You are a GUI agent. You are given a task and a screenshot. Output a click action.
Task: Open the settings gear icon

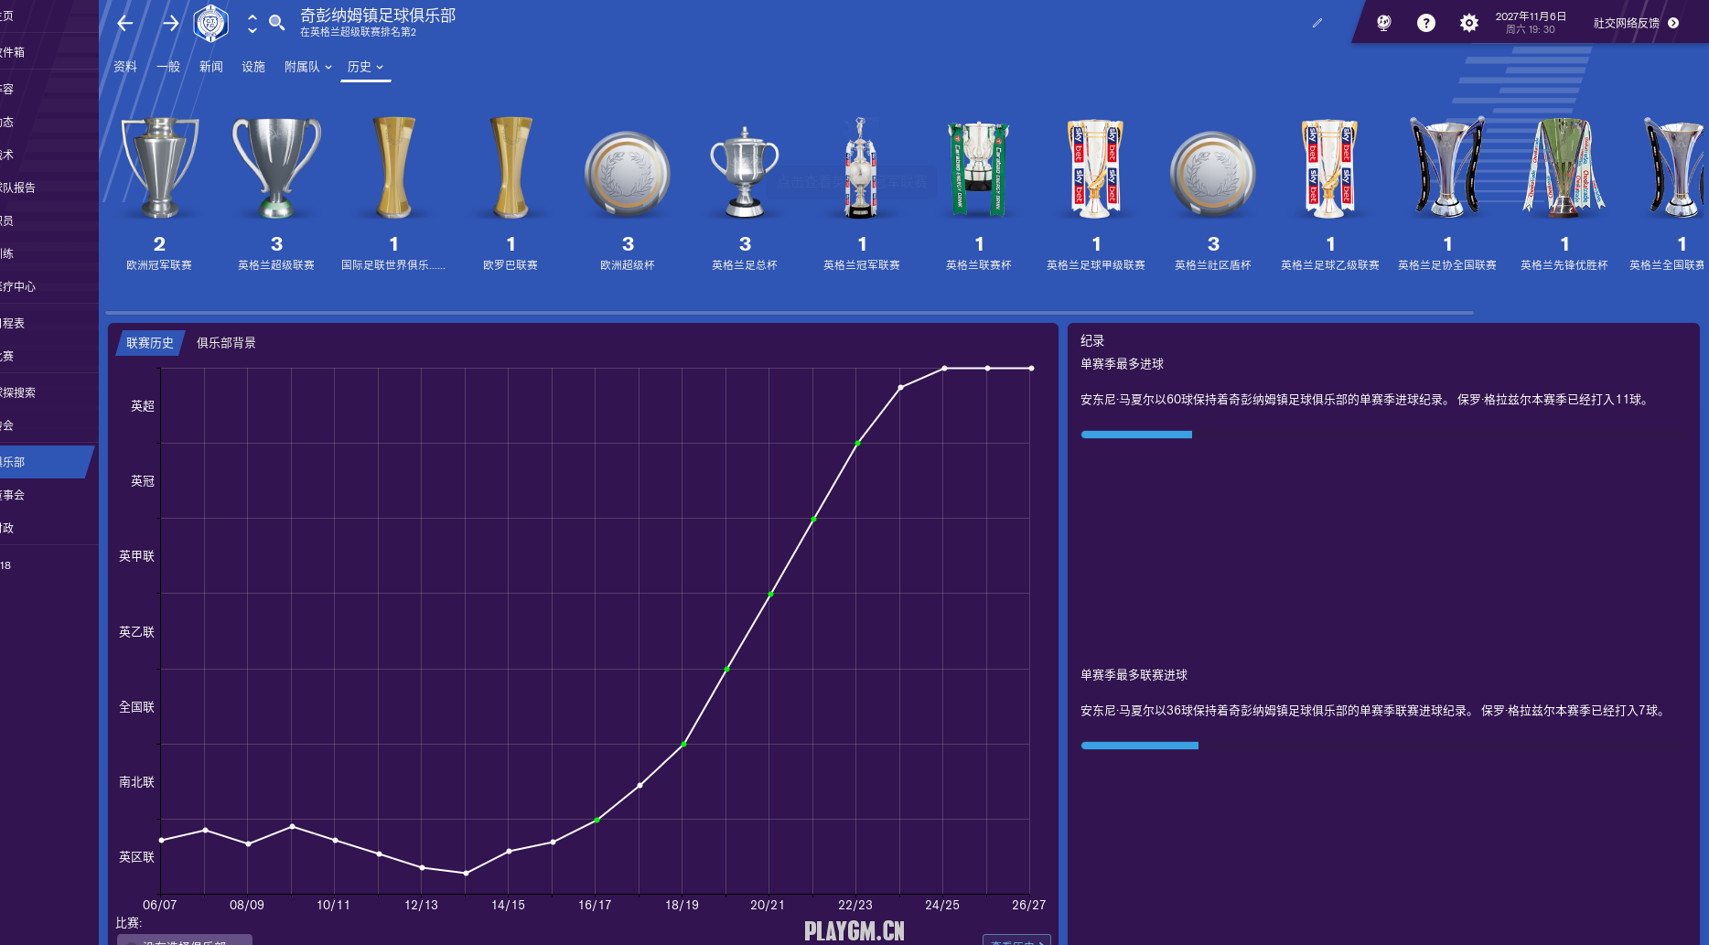tap(1468, 23)
